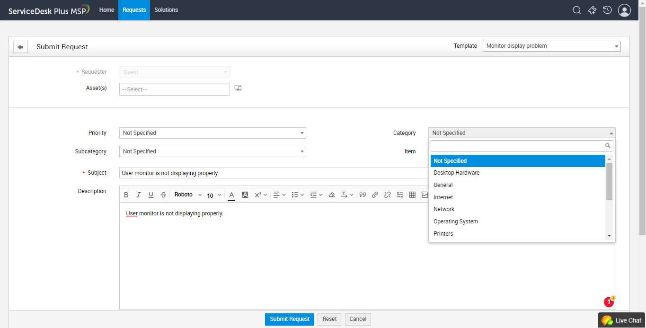Click the Submit Request button

pos(290,319)
